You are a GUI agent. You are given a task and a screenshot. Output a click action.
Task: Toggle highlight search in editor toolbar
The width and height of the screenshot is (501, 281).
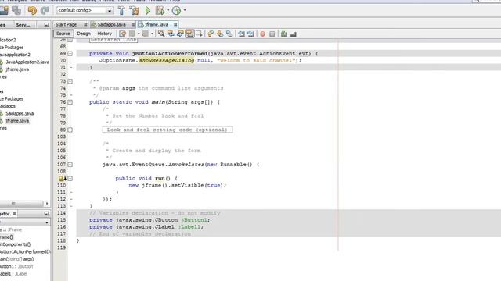[x=189, y=34]
